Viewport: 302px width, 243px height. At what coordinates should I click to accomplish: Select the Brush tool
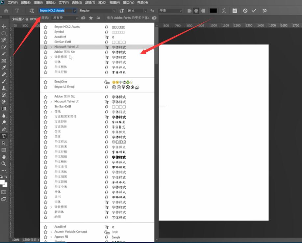(4, 81)
